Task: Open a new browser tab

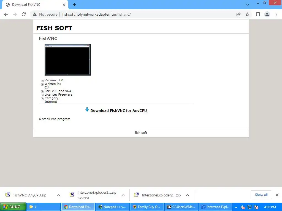Action: (x=74, y=5)
